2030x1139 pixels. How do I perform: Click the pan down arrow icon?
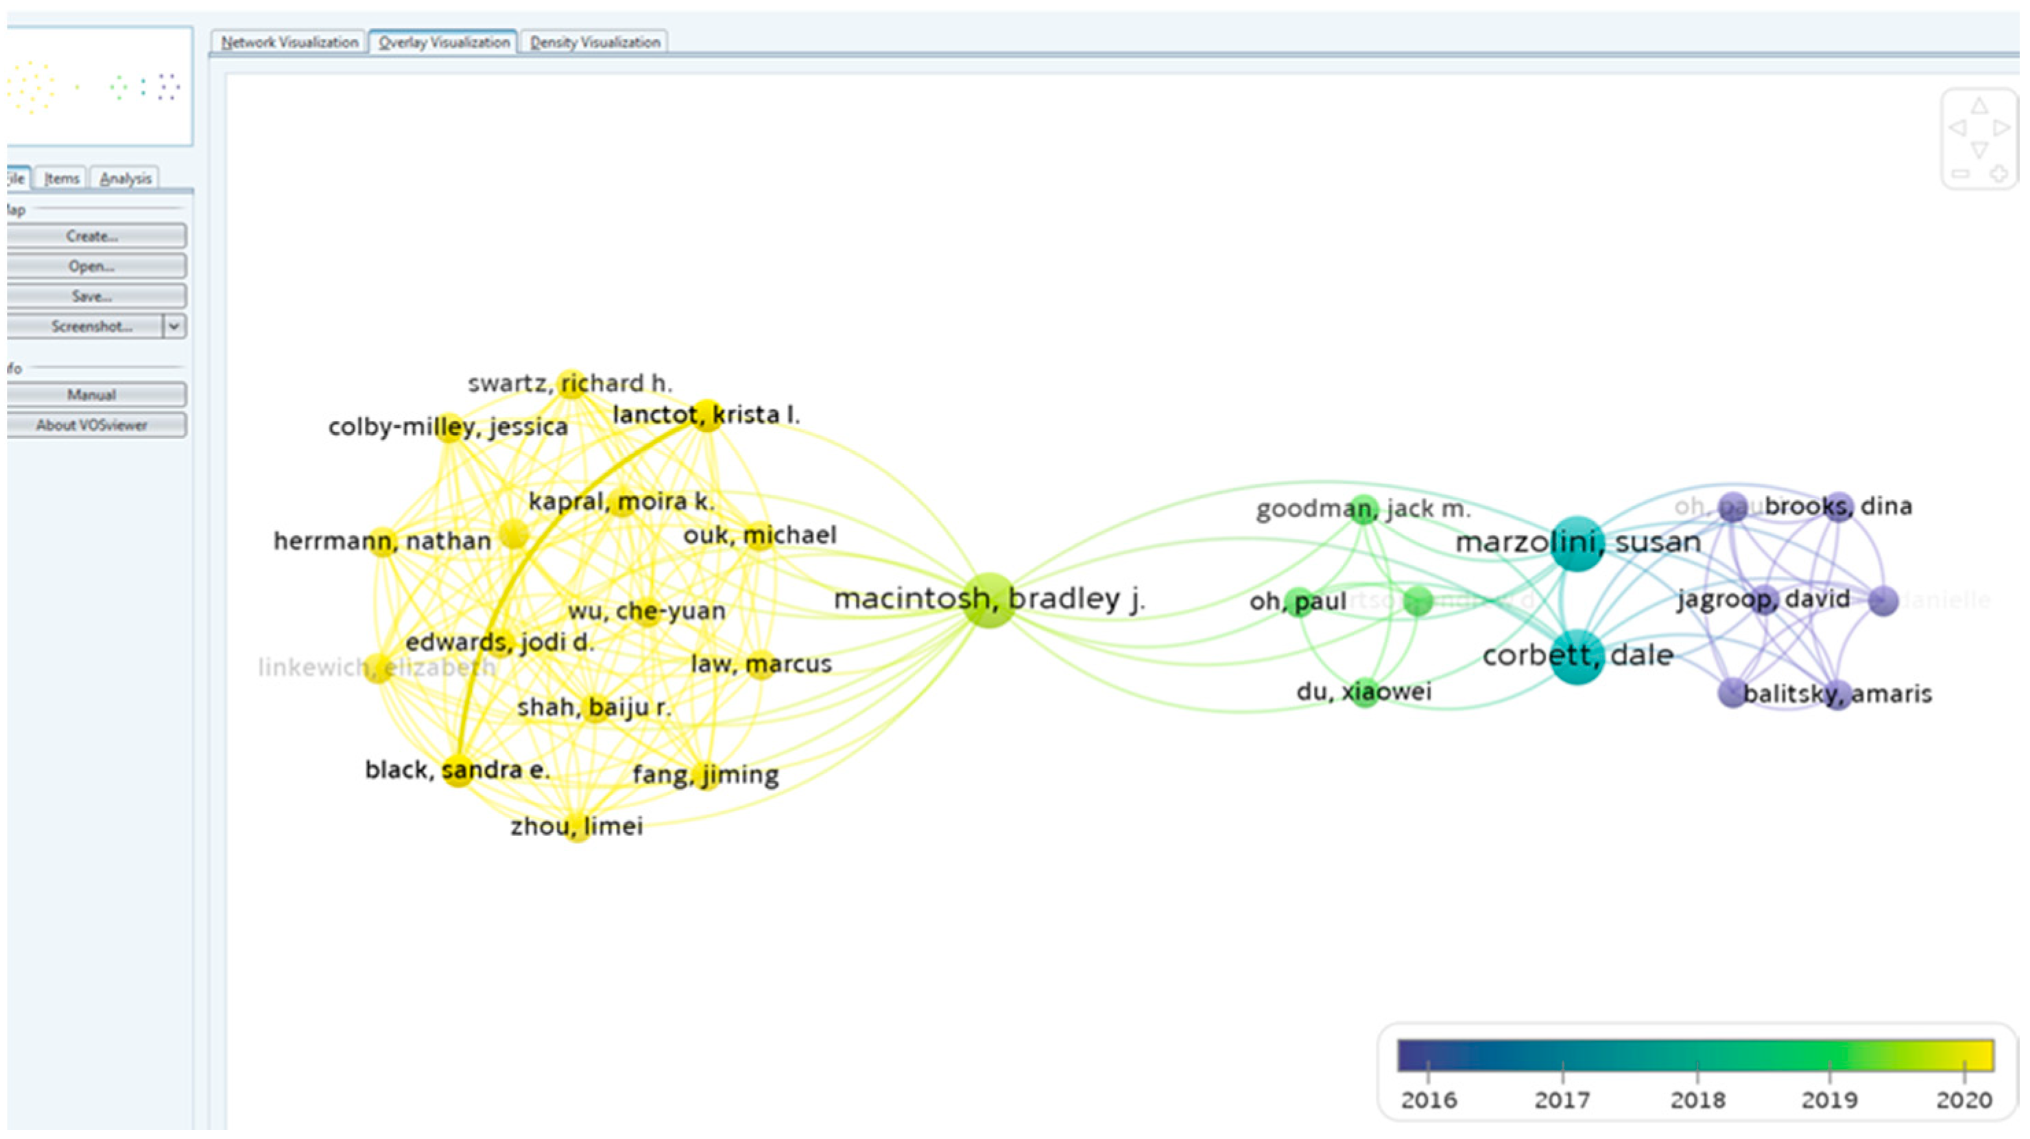1979,149
